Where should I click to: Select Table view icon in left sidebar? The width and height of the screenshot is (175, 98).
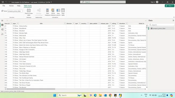click(2, 25)
